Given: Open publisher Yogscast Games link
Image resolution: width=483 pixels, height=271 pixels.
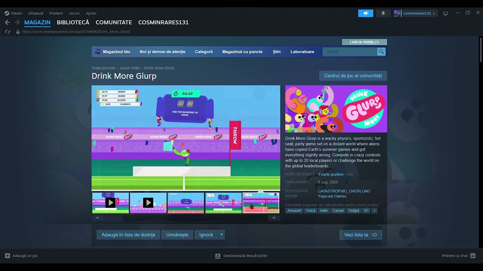Looking at the screenshot, I should pyautogui.click(x=332, y=196).
